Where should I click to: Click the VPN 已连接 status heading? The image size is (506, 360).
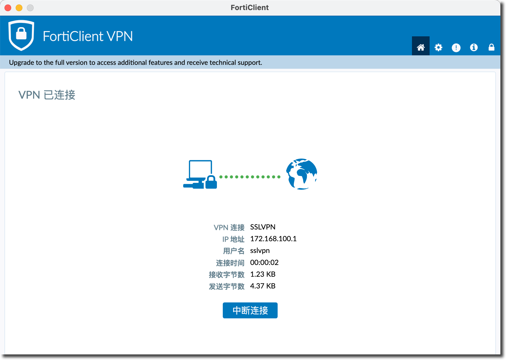pyautogui.click(x=47, y=95)
